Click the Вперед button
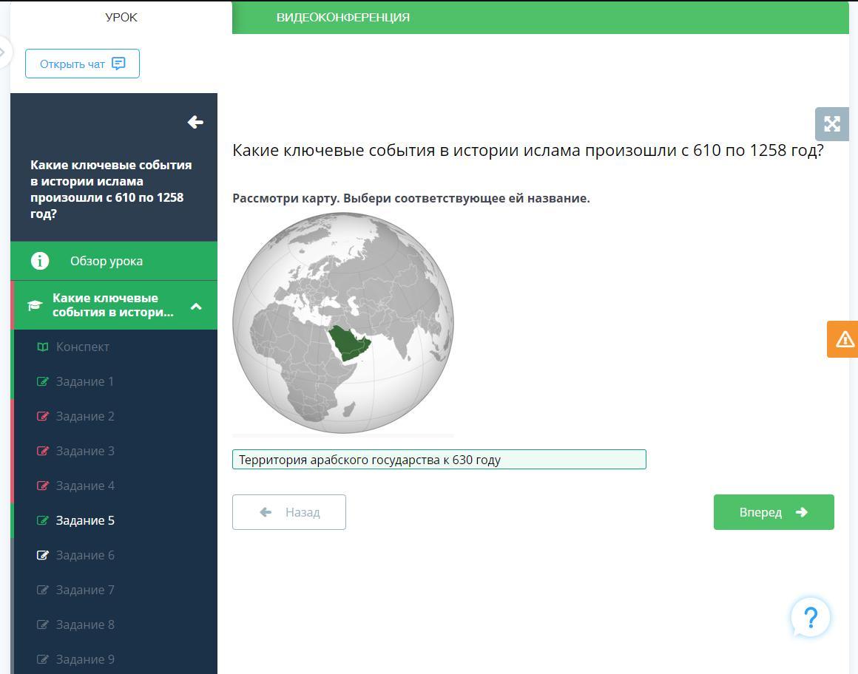Viewport: 858px width, 674px height. point(774,512)
